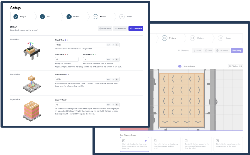Click 'Positive values result in a lower pick position.'
This screenshot has width=250, height=155.
(x=74, y=49)
